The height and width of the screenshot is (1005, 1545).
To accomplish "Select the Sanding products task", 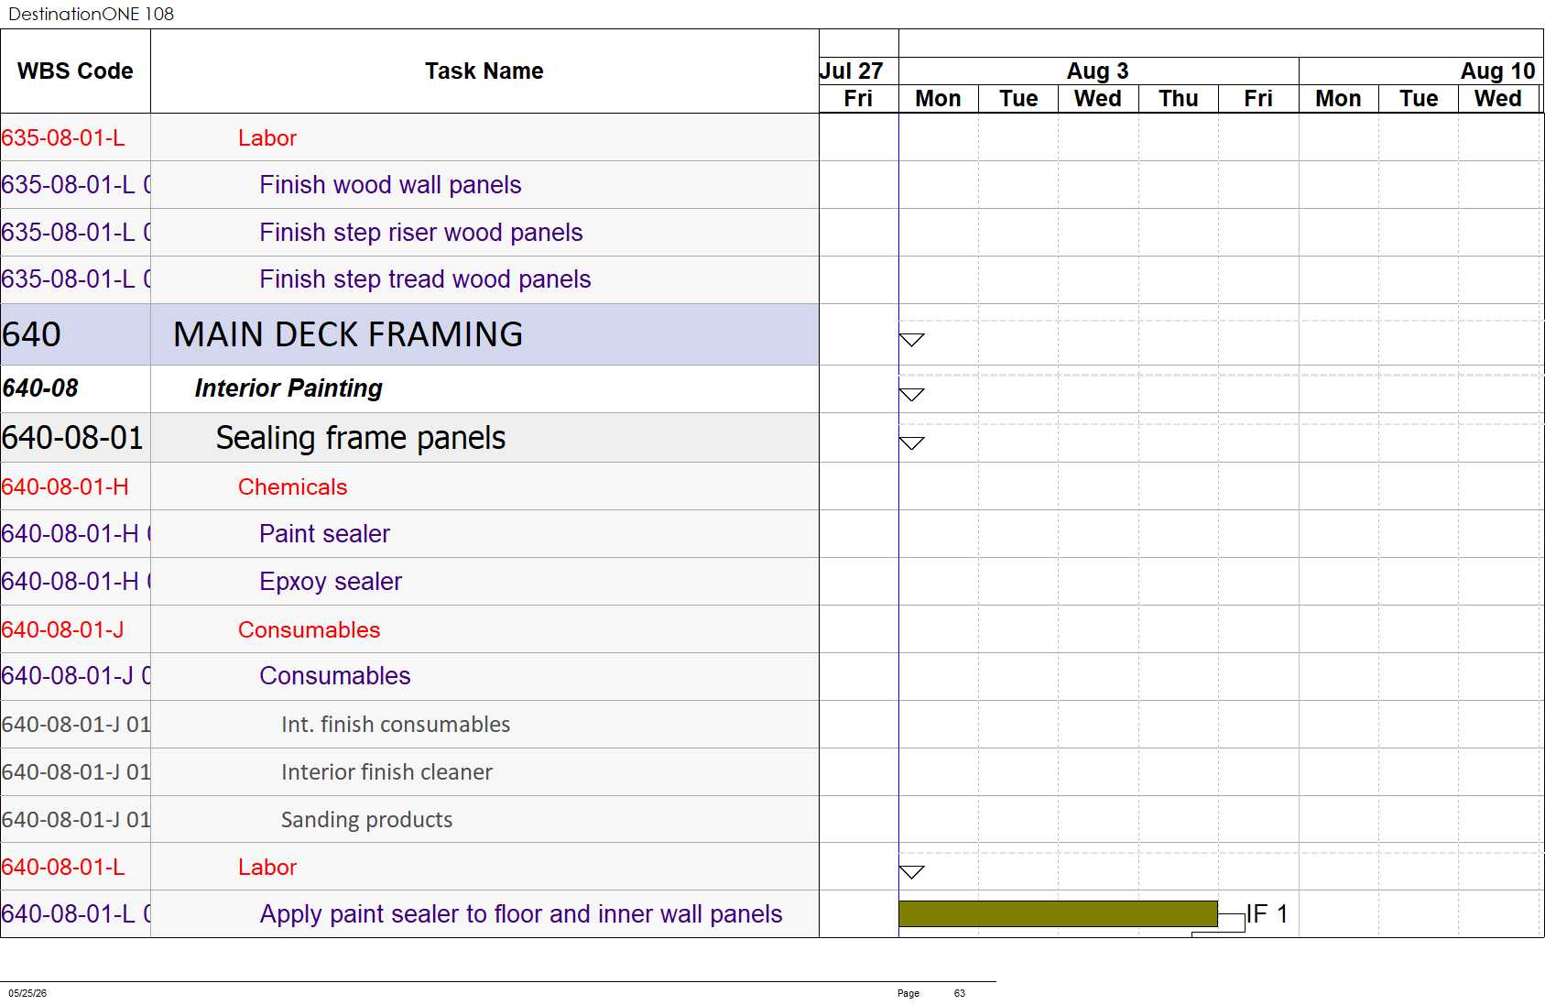I will (x=366, y=820).
